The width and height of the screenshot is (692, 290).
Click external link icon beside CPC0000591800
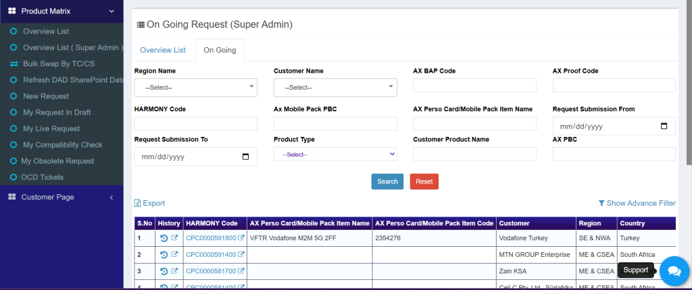[x=241, y=238]
